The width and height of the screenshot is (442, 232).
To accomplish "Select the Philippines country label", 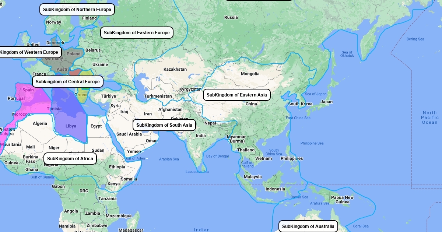I will (292, 158).
